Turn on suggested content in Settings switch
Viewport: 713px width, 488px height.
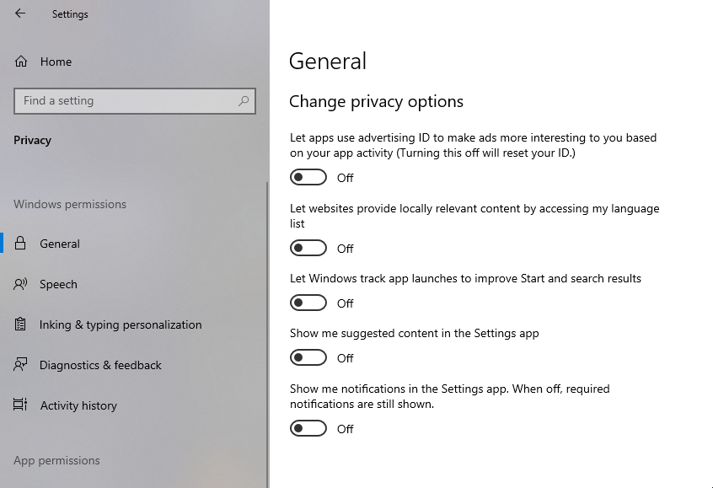(308, 358)
